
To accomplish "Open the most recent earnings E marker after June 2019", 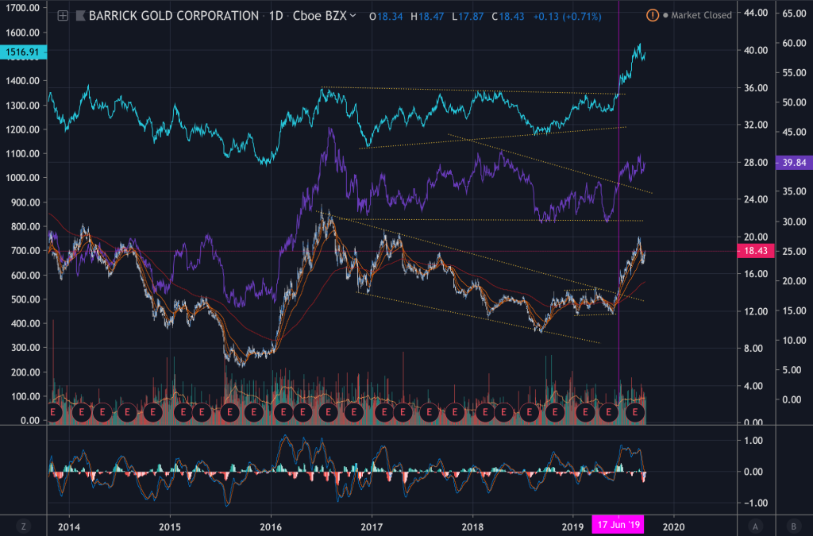I will [635, 413].
